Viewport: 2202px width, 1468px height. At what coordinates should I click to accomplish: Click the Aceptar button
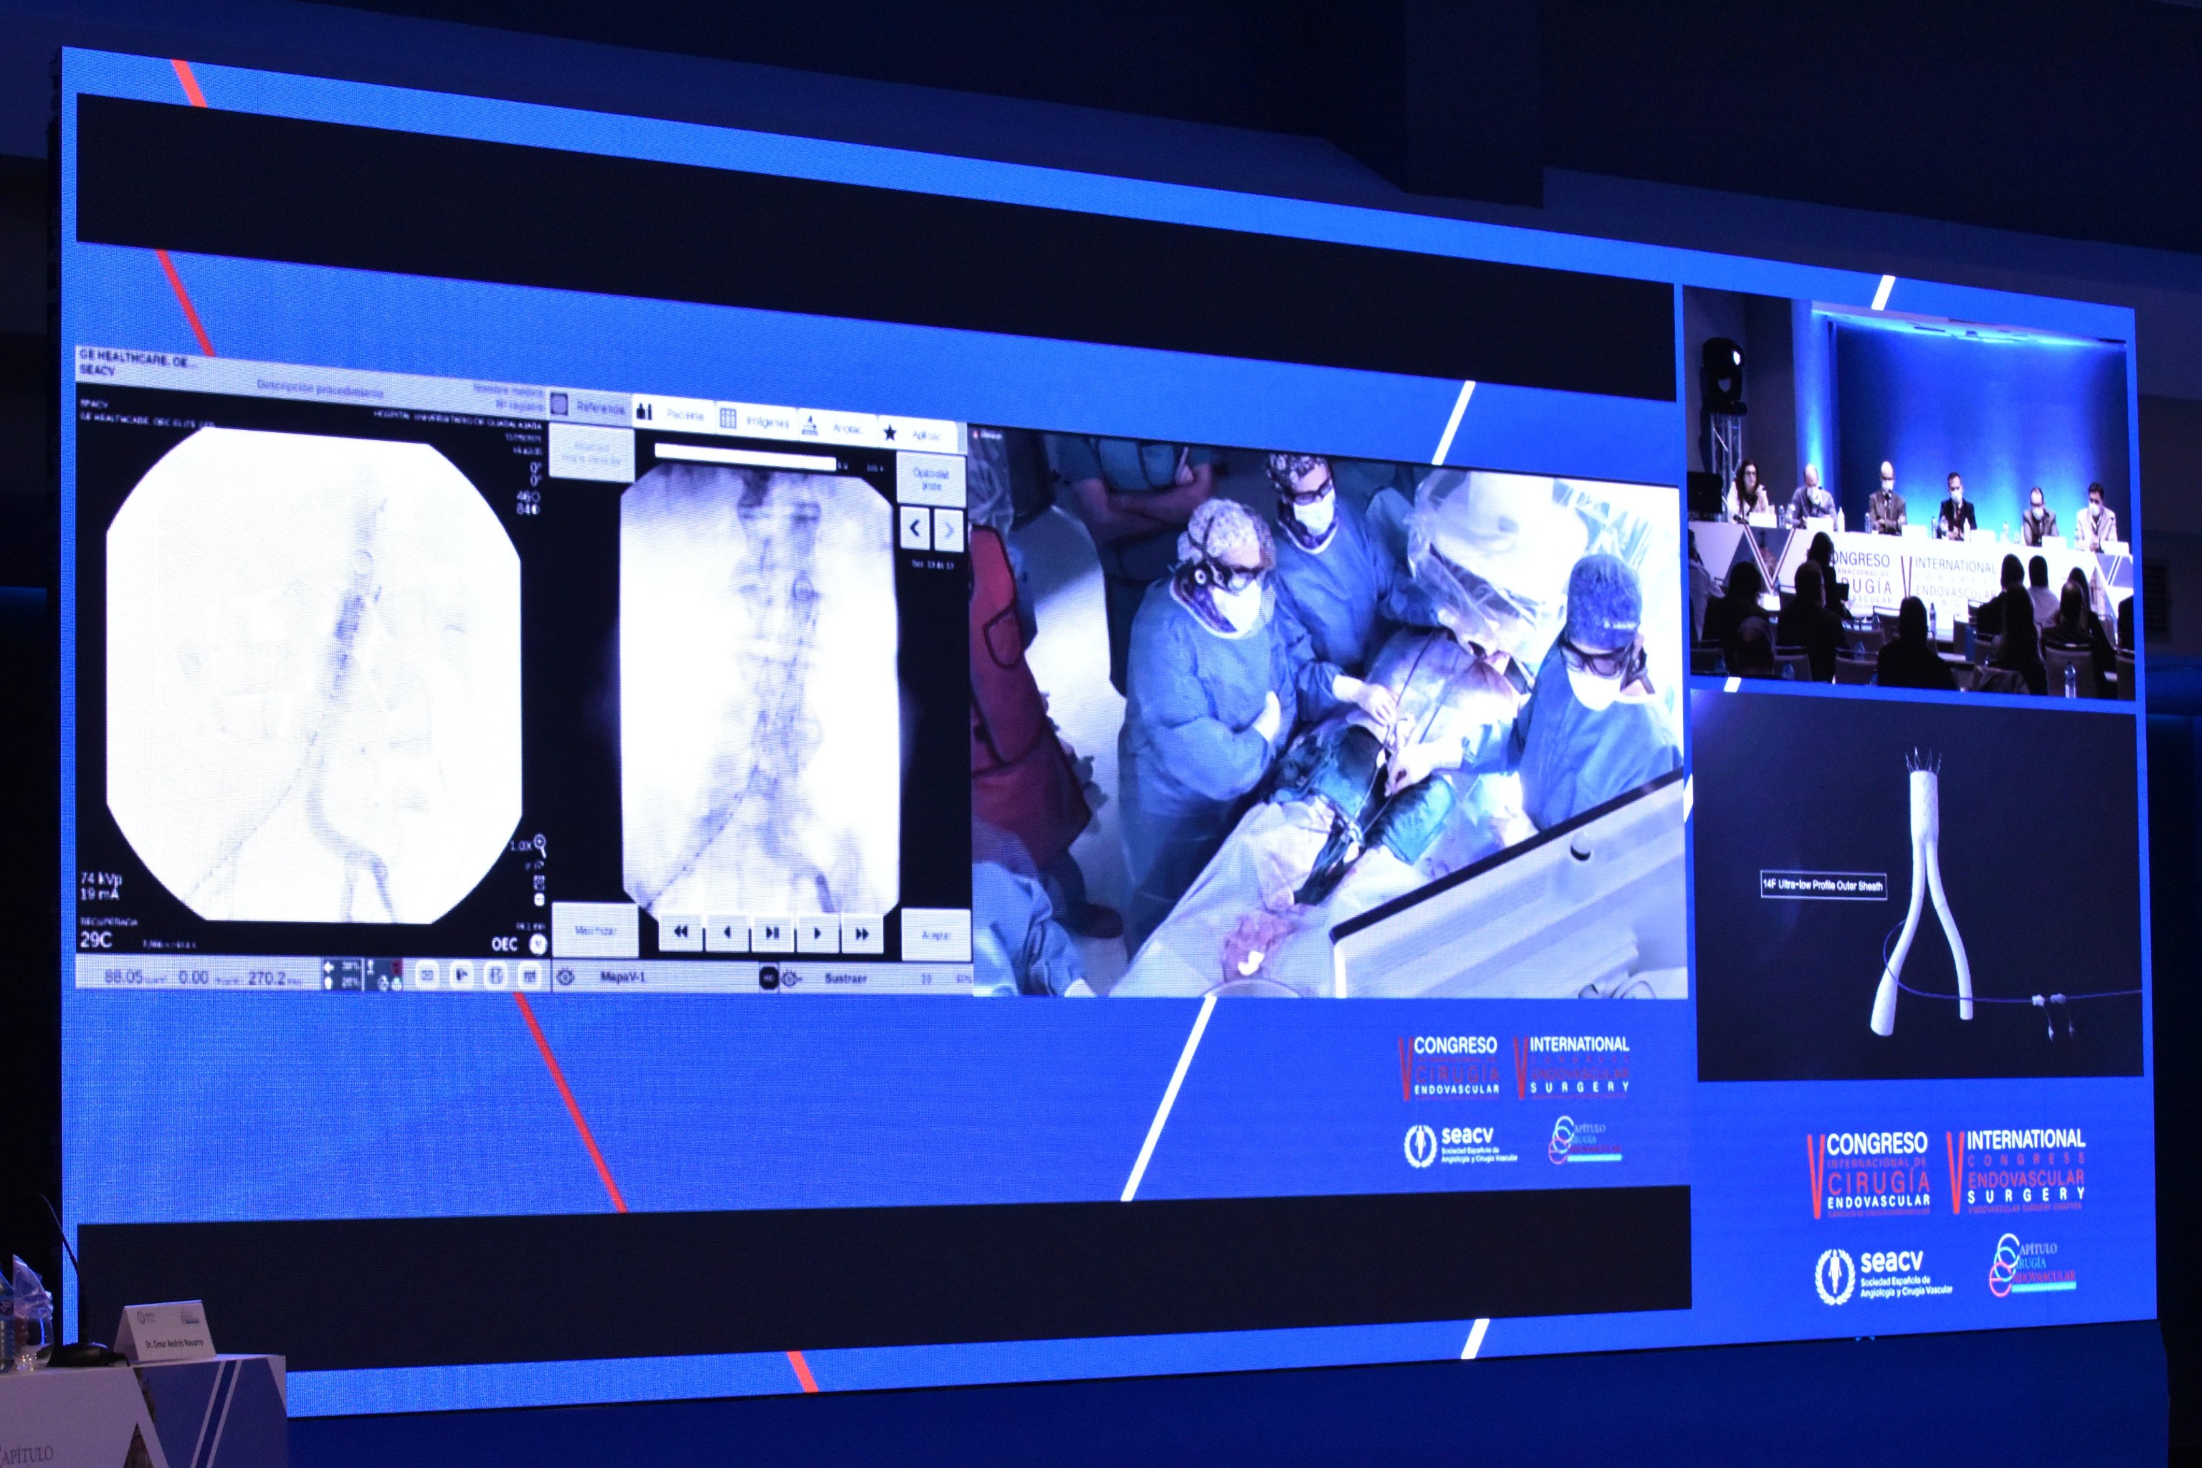pyautogui.click(x=935, y=935)
